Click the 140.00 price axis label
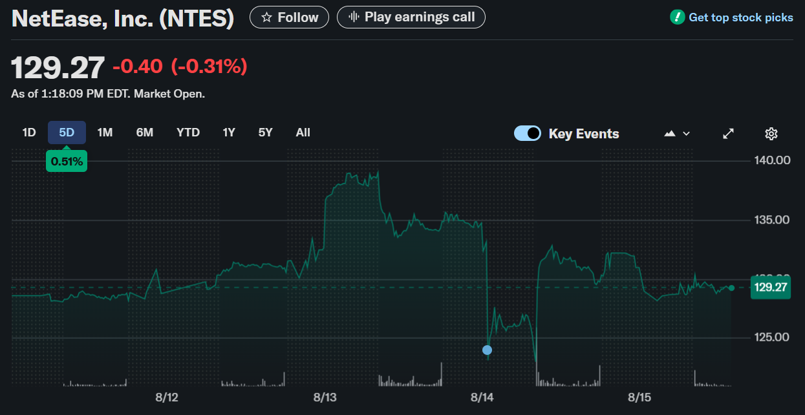The image size is (805, 415). pyautogui.click(x=772, y=160)
